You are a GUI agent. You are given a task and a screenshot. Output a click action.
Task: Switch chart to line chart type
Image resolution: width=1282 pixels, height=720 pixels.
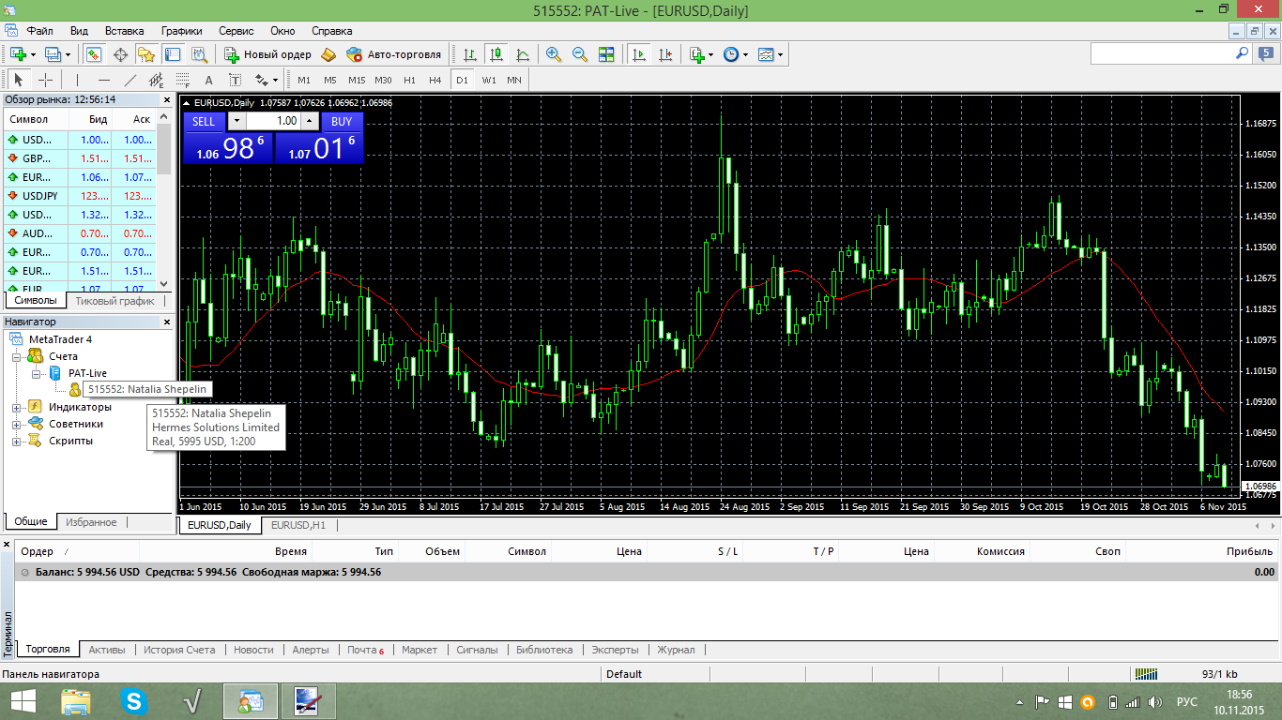522,54
